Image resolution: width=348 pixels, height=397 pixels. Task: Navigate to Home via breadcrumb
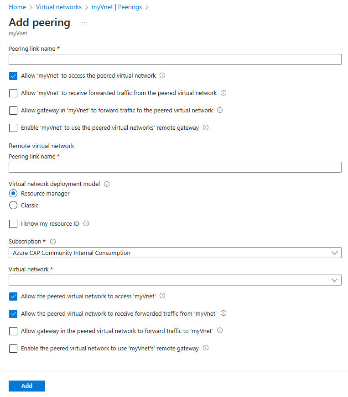click(x=17, y=7)
